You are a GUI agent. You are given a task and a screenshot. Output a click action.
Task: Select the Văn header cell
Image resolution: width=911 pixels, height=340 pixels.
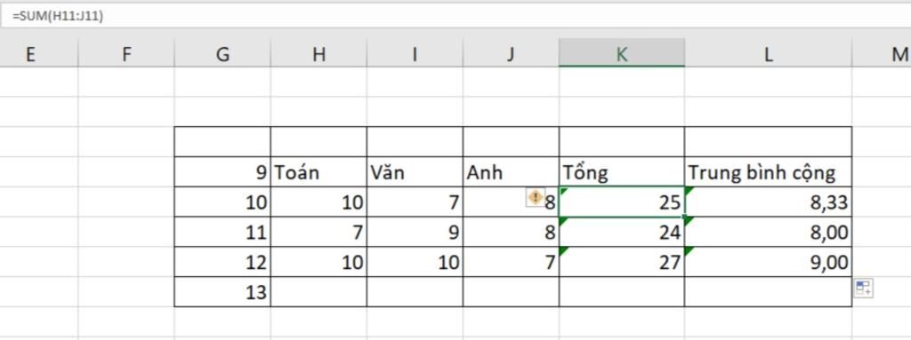pyautogui.click(x=415, y=171)
